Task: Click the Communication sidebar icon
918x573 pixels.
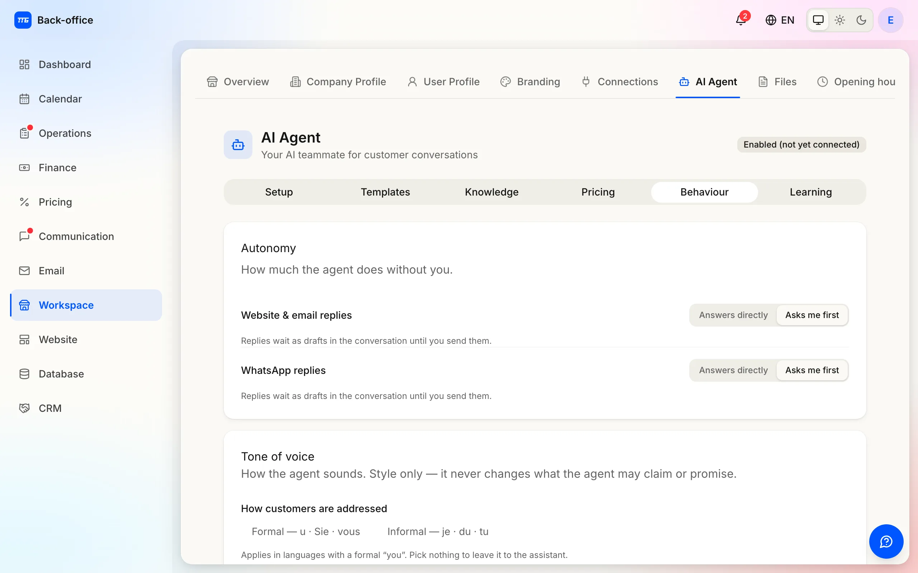Action: [x=24, y=236]
